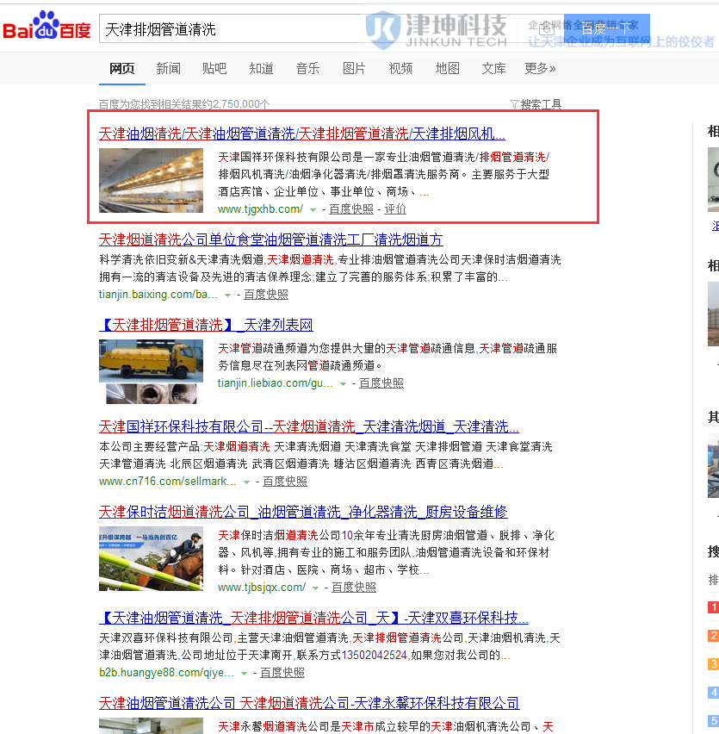Switch to the 文库 tab

click(x=493, y=69)
